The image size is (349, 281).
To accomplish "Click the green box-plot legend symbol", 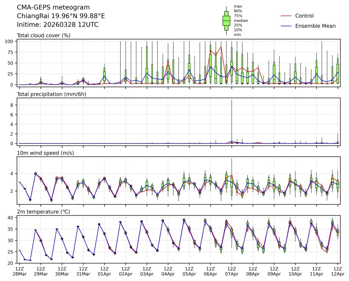I will pyautogui.click(x=226, y=20).
